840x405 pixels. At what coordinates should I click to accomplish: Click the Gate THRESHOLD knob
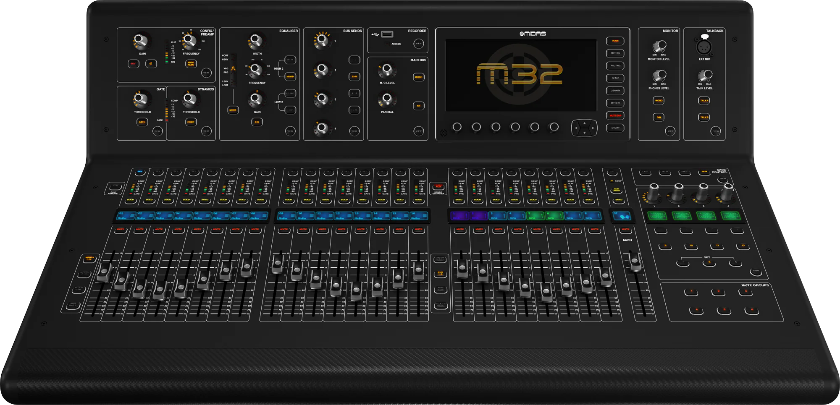tap(140, 99)
